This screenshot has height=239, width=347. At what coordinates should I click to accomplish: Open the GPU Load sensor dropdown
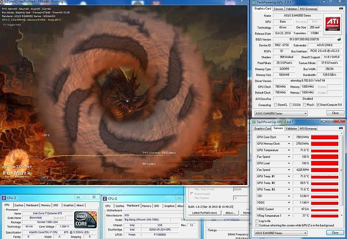pyautogui.click(x=289, y=163)
